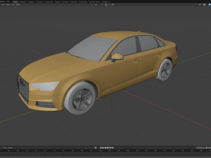This screenshot has height=158, width=211.
Task: Open proportional editing falloff dropdown
Action: coord(115,4)
